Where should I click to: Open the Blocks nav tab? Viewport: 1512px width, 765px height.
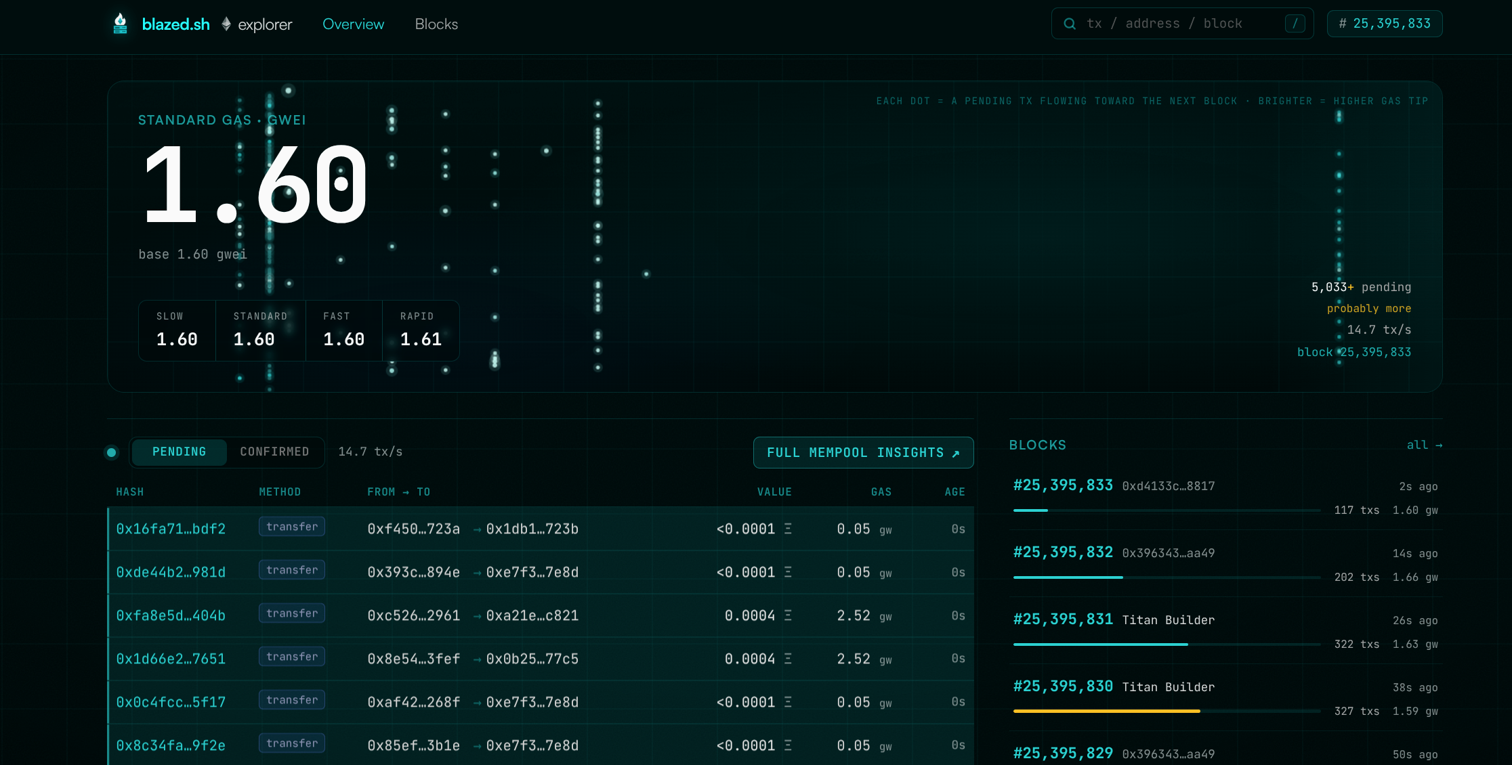pos(436,24)
